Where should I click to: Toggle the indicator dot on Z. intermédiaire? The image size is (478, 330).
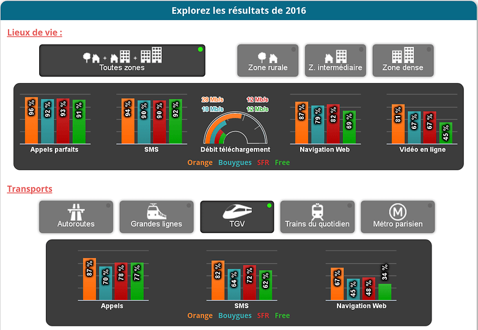pos(361,50)
